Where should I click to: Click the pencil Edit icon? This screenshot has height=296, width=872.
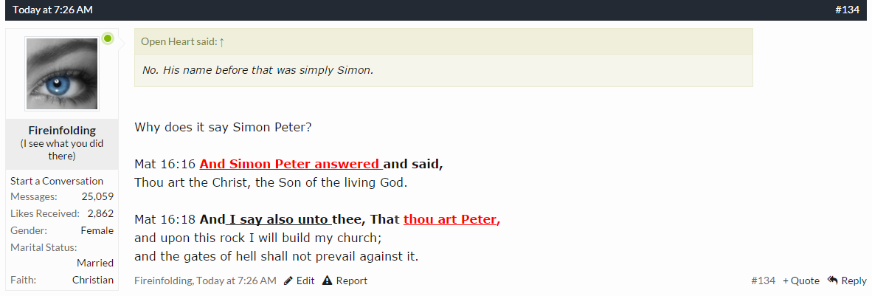tap(288, 280)
